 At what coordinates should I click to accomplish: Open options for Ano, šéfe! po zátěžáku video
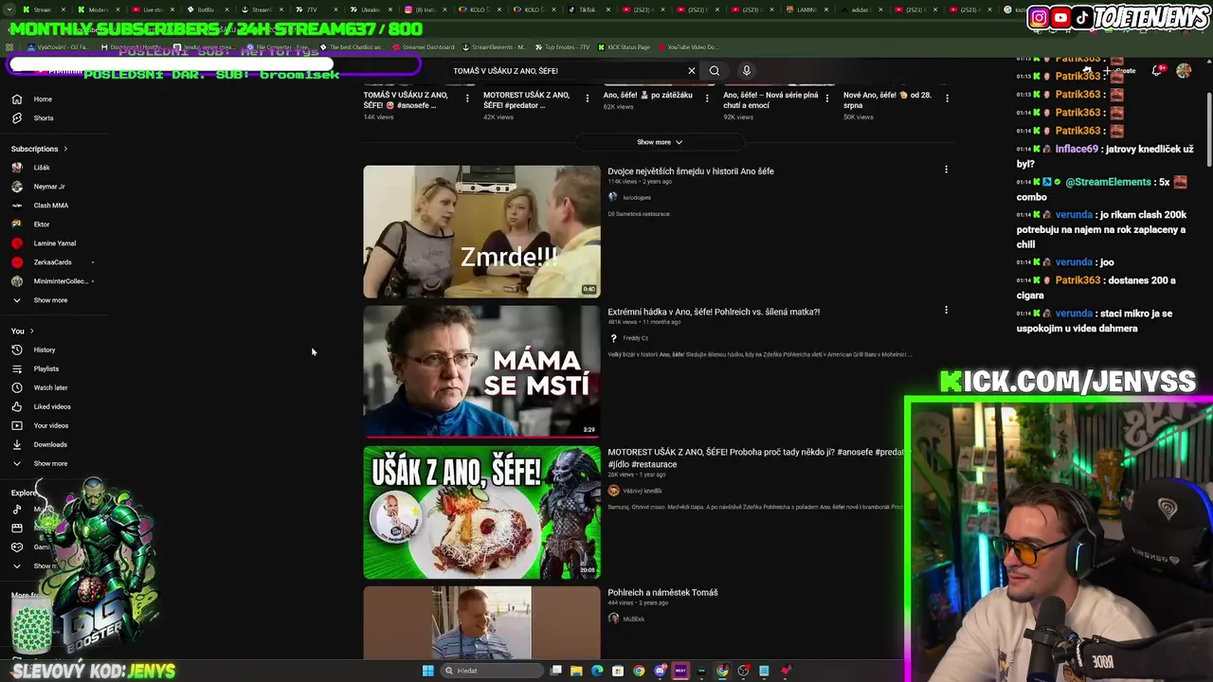click(x=707, y=98)
